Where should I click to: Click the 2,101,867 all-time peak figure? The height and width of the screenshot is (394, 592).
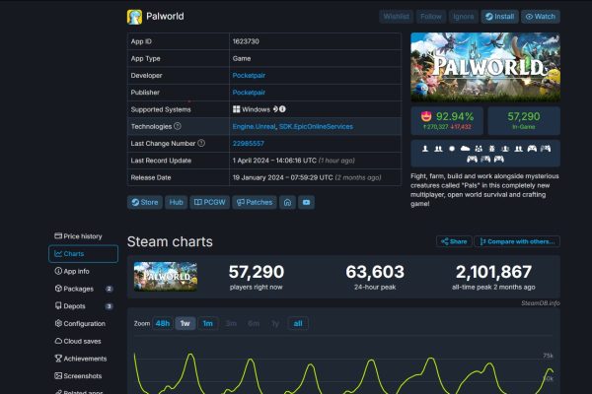point(493,272)
